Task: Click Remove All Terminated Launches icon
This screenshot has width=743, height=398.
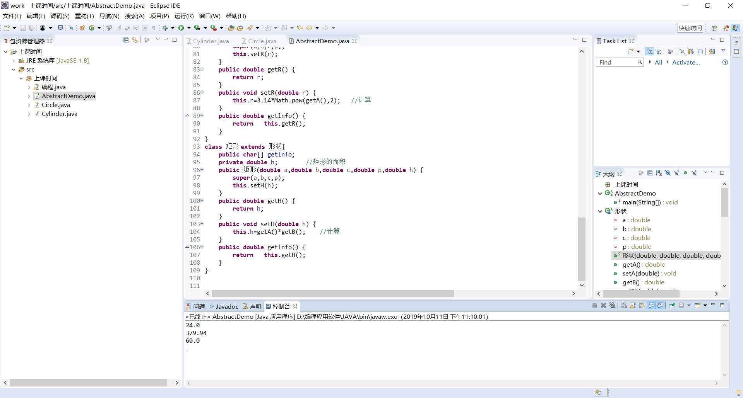Action: click(612, 306)
